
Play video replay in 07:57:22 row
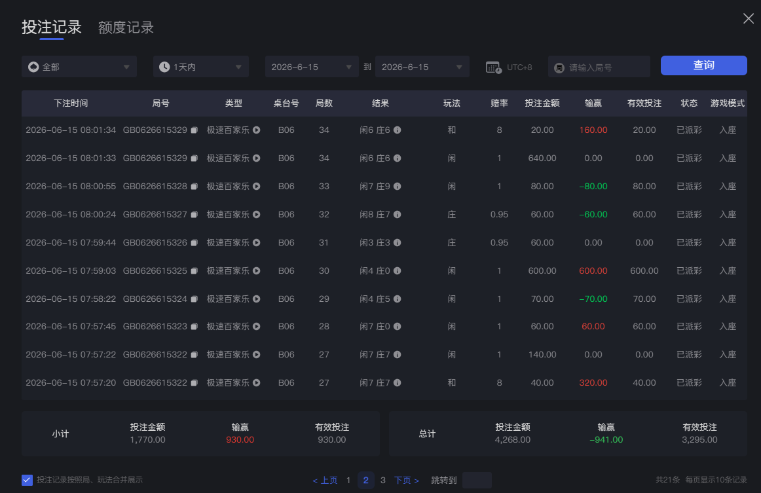pyautogui.click(x=257, y=355)
